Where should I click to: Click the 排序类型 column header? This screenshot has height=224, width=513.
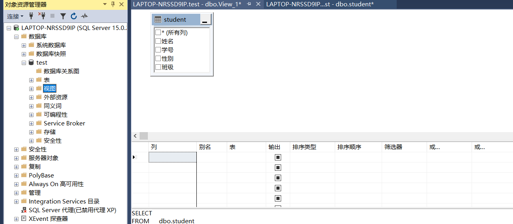(312, 147)
